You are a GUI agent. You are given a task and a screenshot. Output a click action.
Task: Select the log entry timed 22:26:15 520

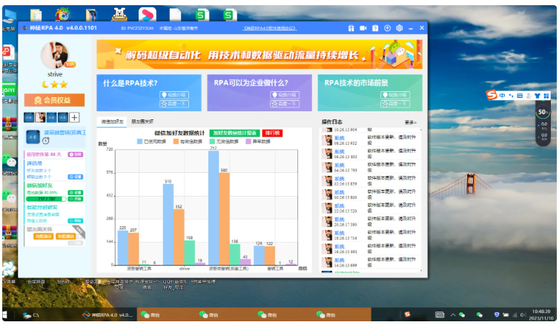click(371, 208)
